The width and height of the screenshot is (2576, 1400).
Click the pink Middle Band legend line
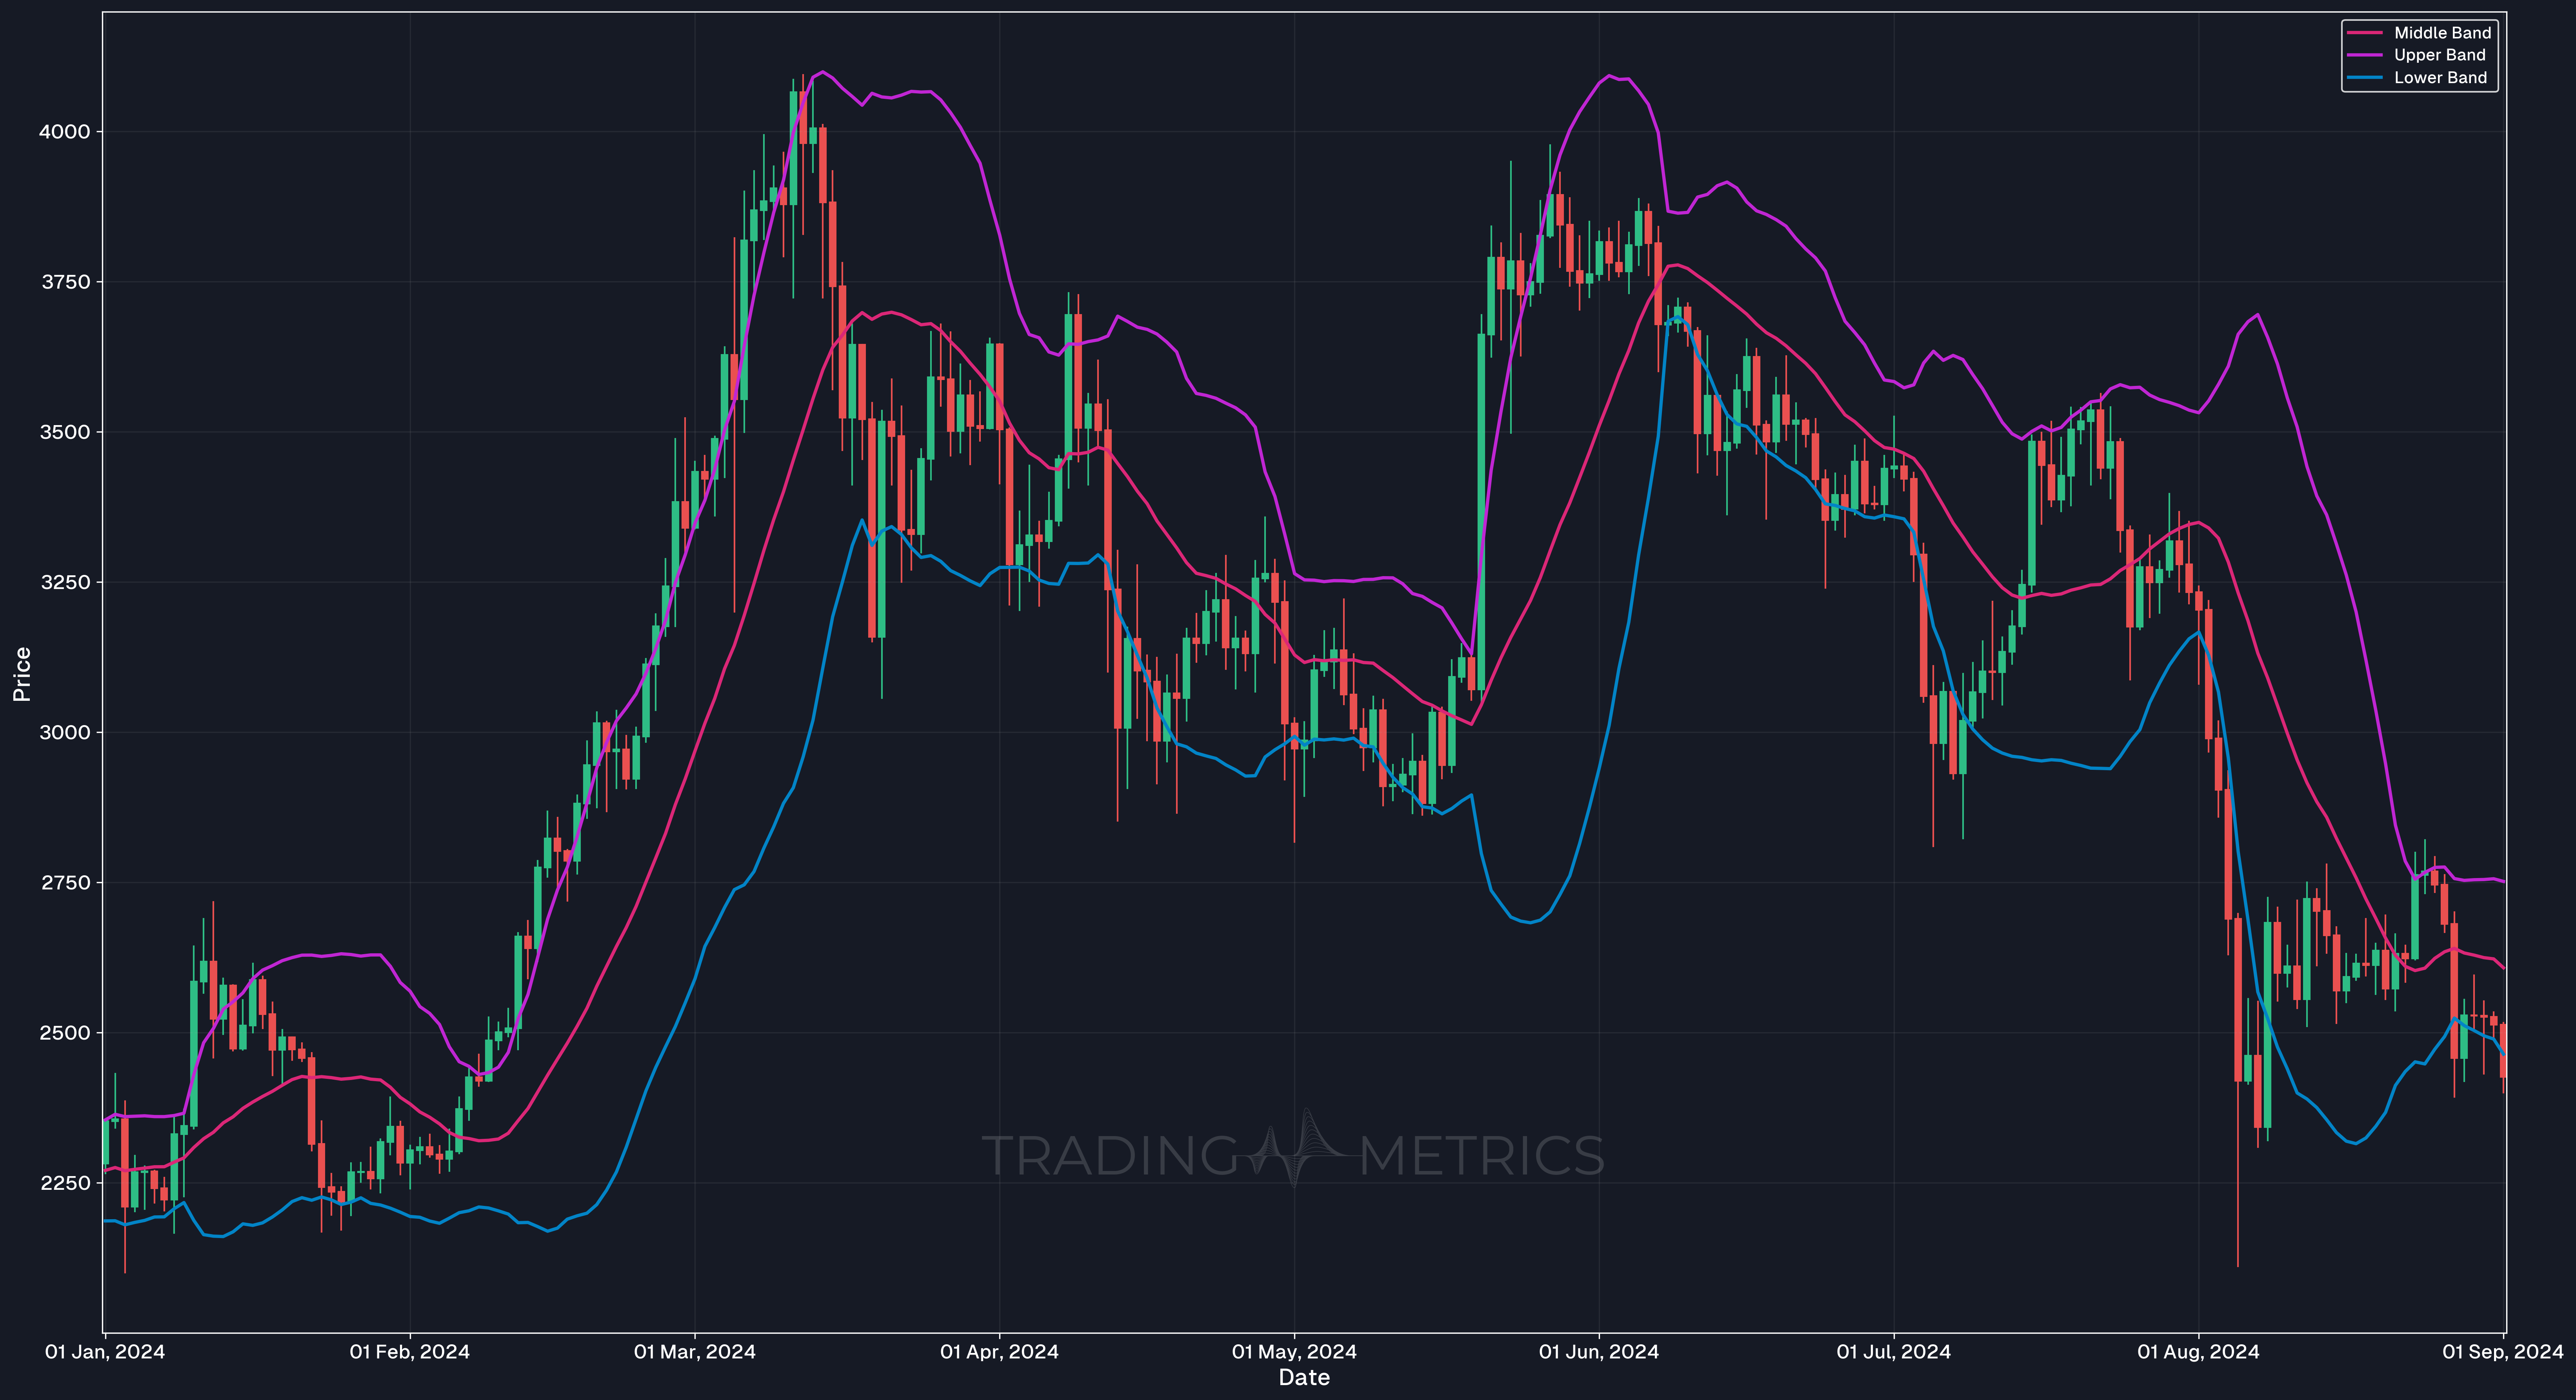click(x=2365, y=33)
